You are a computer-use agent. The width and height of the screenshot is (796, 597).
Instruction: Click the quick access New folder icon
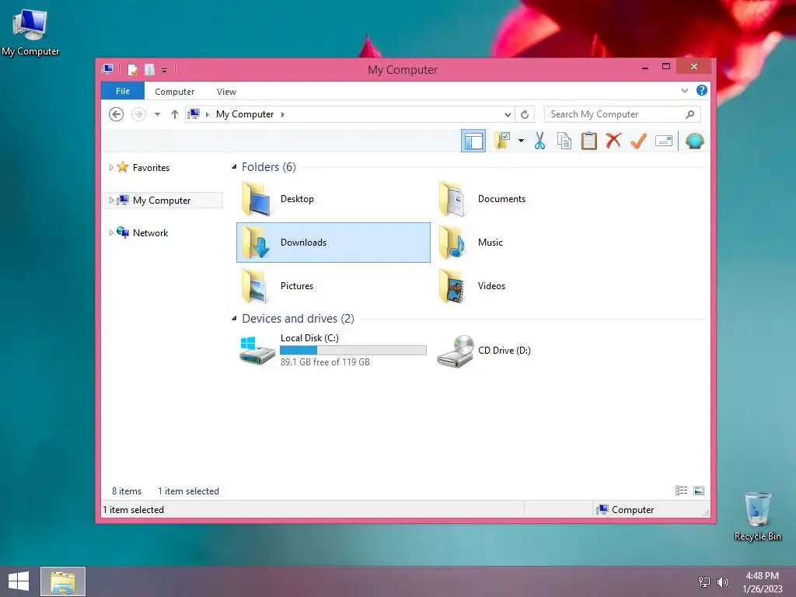(x=149, y=69)
